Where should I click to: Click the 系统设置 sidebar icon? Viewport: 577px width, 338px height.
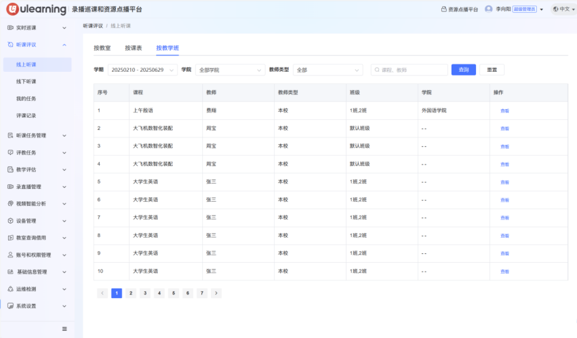(x=10, y=306)
